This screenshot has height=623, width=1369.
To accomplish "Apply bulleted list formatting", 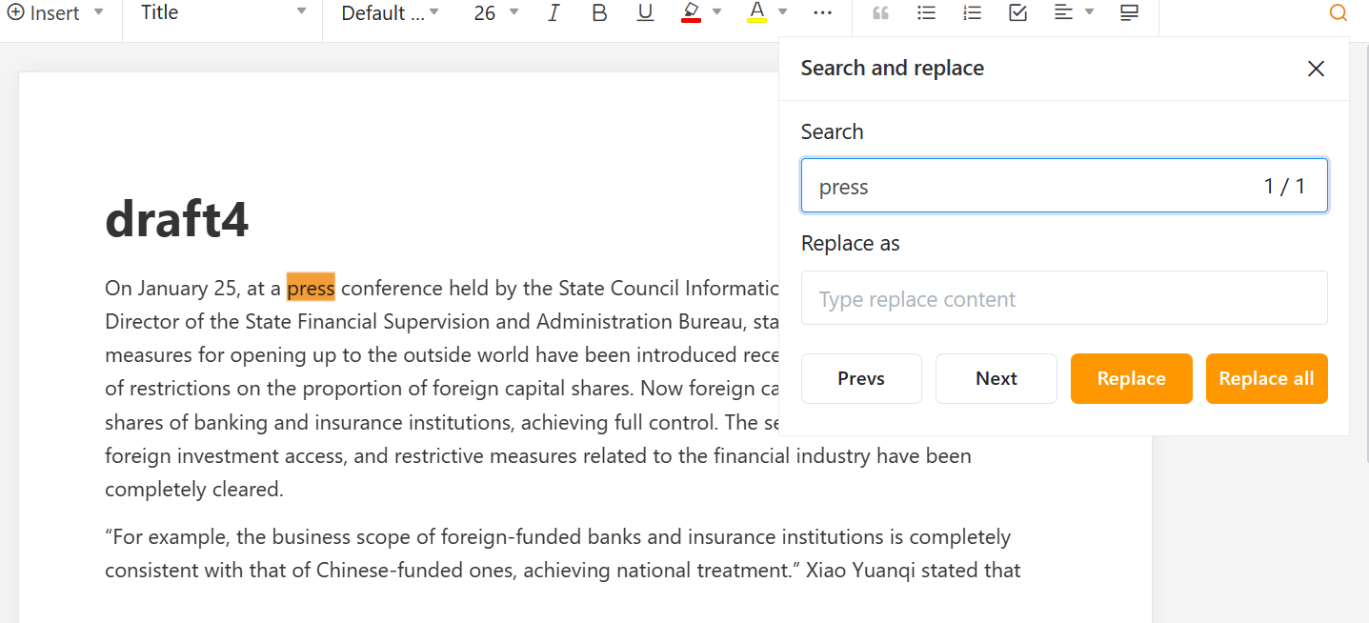I will pyautogui.click(x=926, y=13).
